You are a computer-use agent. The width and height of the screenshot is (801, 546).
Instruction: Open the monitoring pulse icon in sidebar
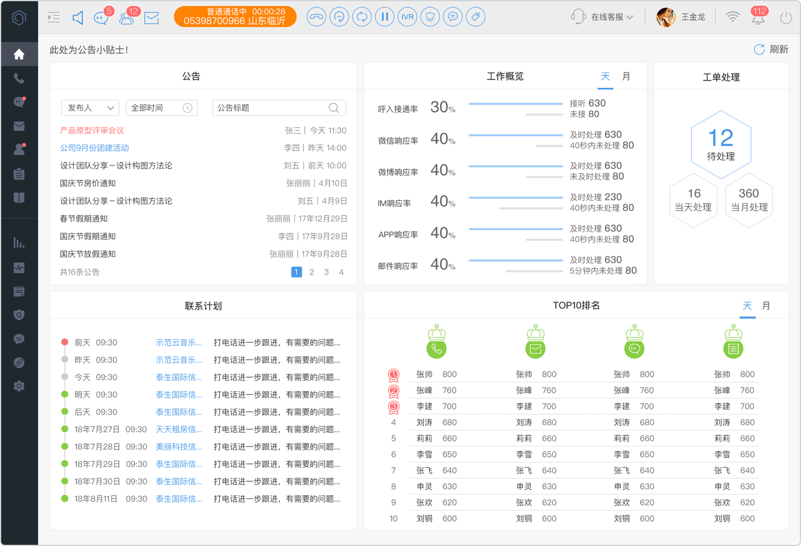tap(19, 267)
